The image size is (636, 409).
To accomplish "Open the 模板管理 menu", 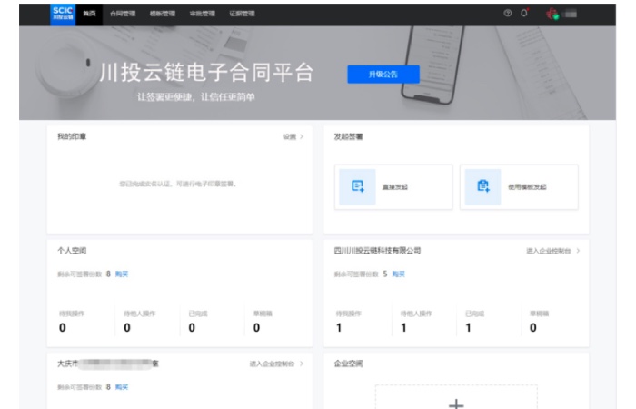I will pos(163,14).
